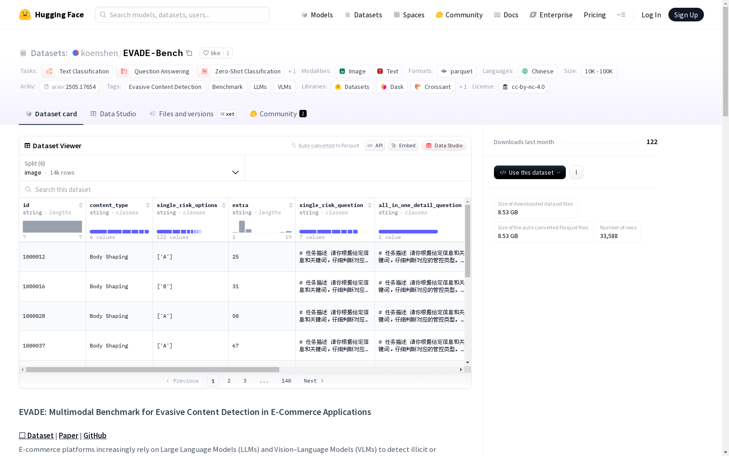Sort the content_type column
Image resolution: width=729 pixels, height=456 pixels.
click(148, 205)
